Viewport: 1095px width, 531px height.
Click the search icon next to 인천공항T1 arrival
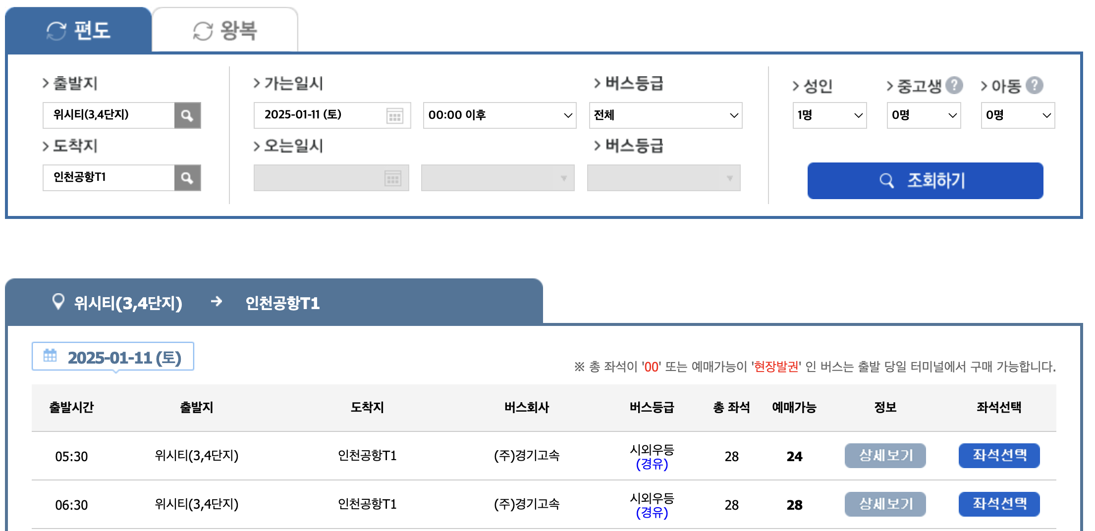point(187,178)
